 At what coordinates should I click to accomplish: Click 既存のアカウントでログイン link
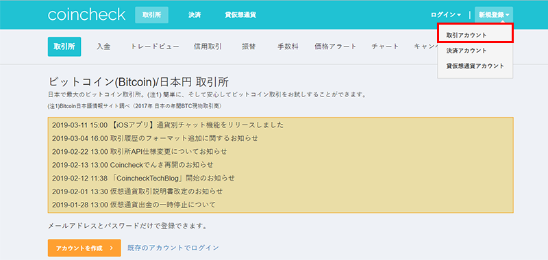173,248
